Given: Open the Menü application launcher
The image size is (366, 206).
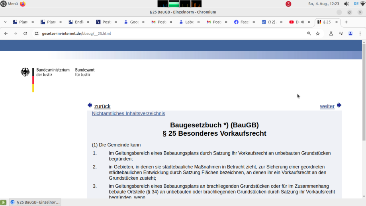Looking at the screenshot, I should tap(9, 4).
